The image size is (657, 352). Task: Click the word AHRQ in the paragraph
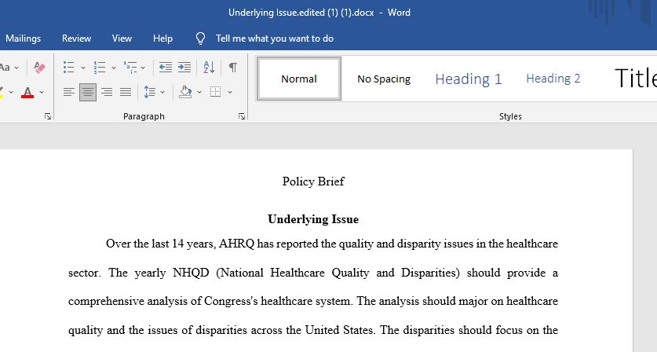pyautogui.click(x=236, y=244)
